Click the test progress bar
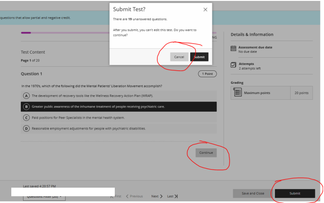 point(68,32)
